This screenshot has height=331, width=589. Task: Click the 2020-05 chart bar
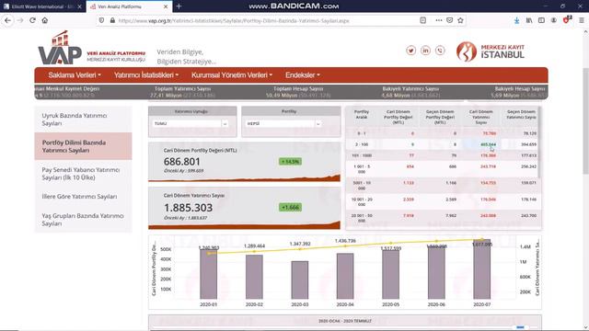click(x=390, y=274)
